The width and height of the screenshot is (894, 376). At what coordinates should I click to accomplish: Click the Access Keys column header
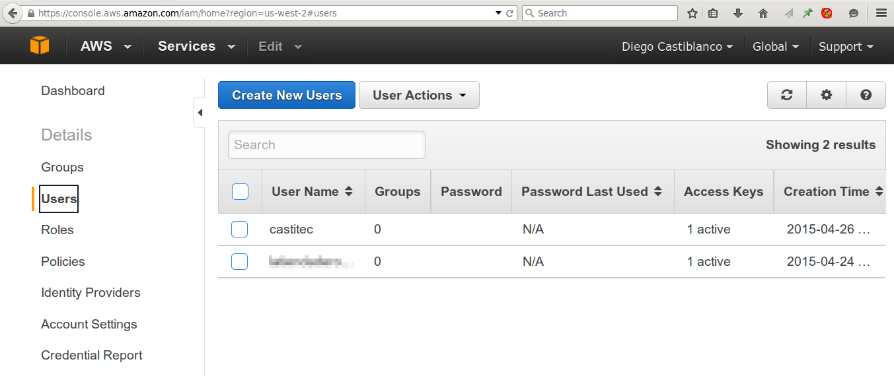coord(724,191)
